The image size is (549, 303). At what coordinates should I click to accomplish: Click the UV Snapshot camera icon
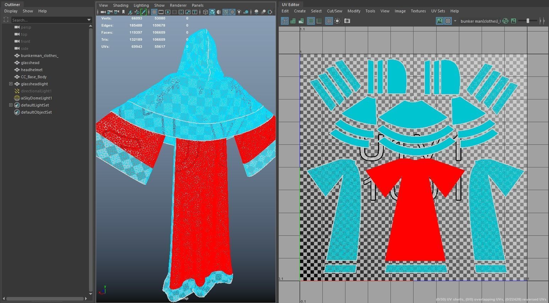[347, 21]
